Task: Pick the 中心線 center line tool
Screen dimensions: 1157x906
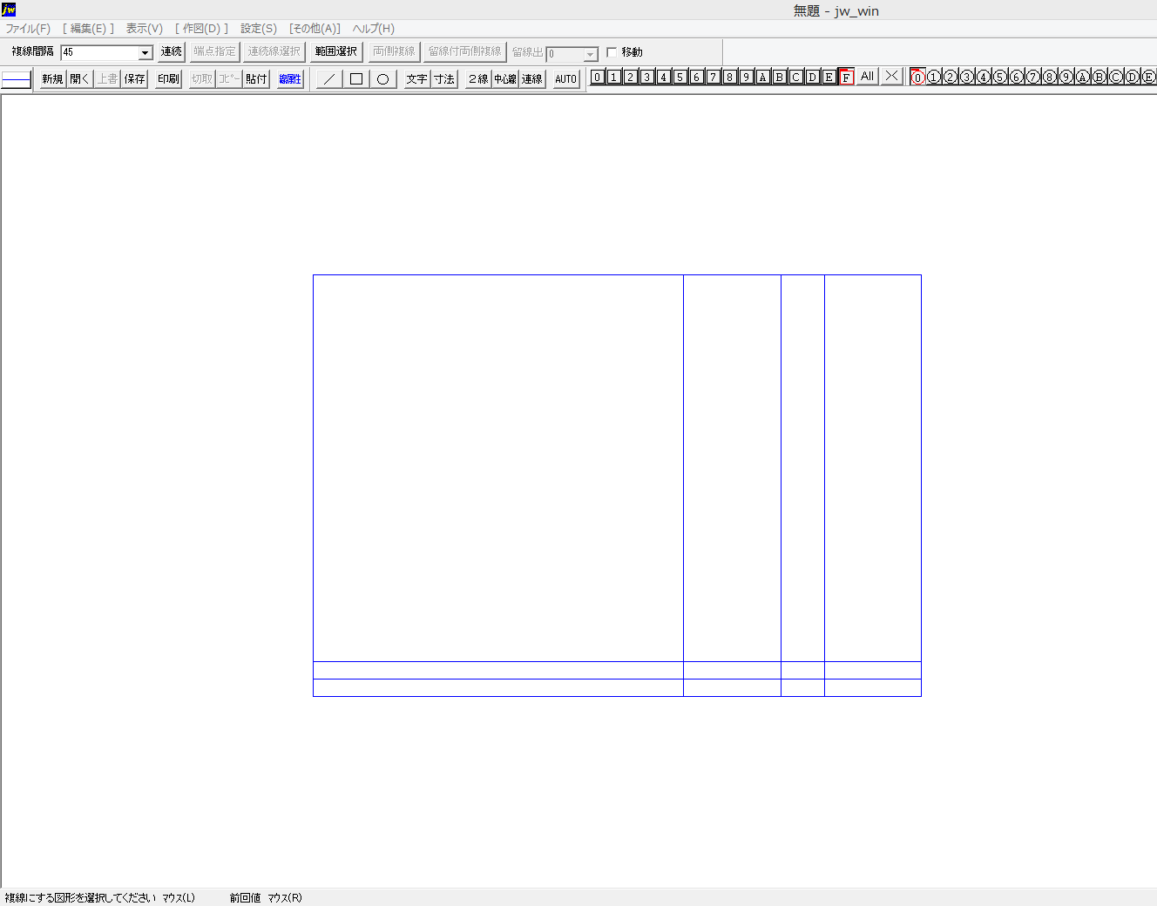Action: 505,79
